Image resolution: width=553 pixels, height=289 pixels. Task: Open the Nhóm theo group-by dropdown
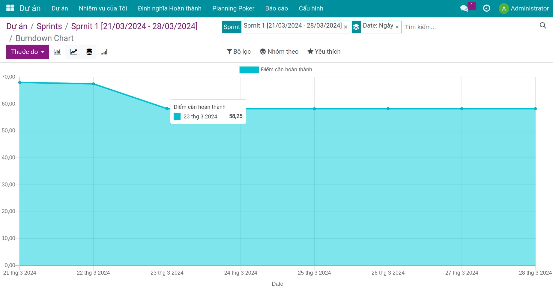tap(279, 52)
